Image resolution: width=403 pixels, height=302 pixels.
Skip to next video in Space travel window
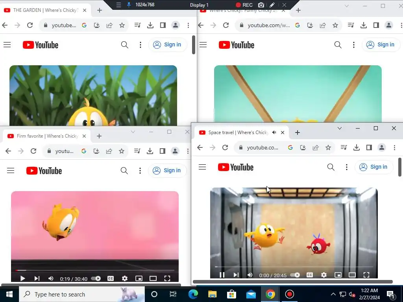tap(236, 275)
